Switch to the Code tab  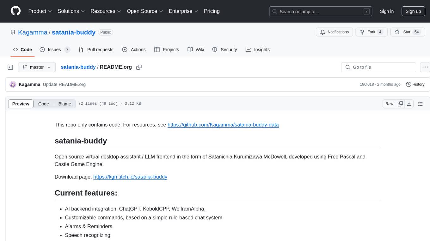point(22,50)
